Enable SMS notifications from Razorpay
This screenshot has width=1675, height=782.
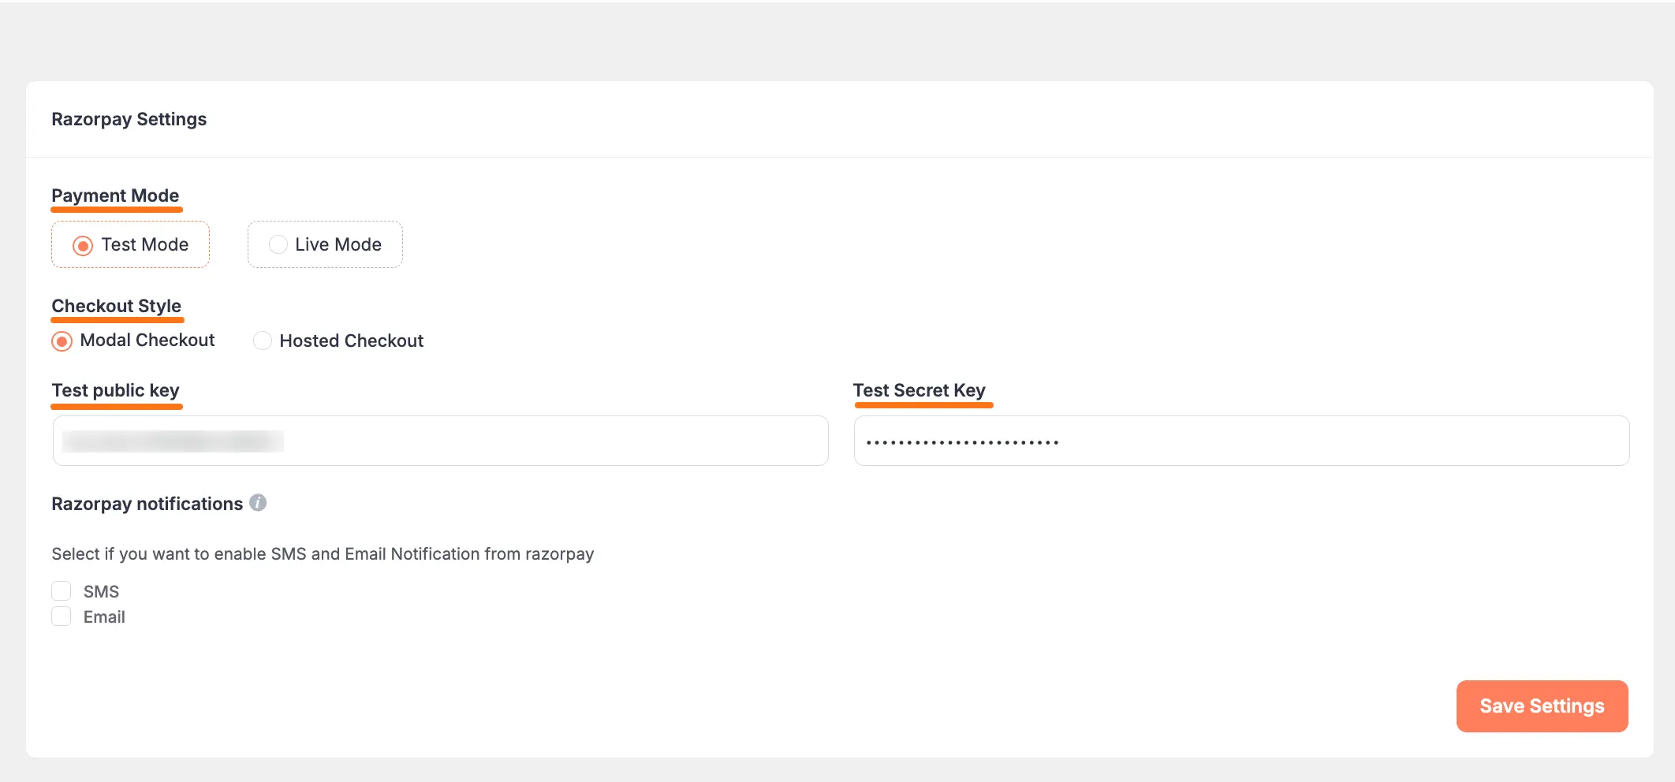61,590
